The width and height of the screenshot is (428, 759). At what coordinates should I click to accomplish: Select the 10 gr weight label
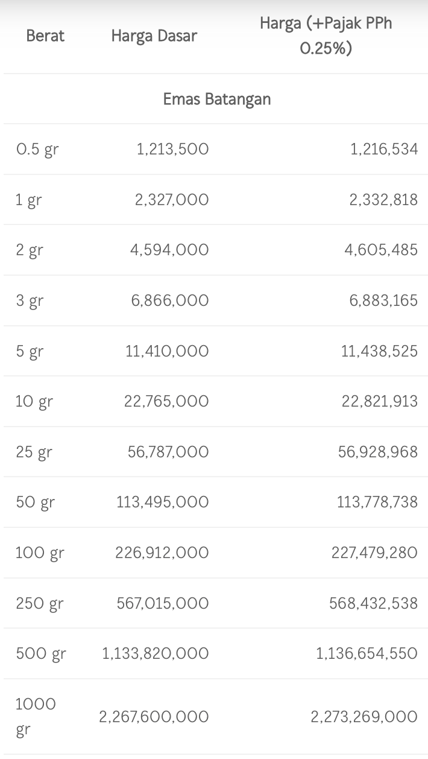click(34, 402)
